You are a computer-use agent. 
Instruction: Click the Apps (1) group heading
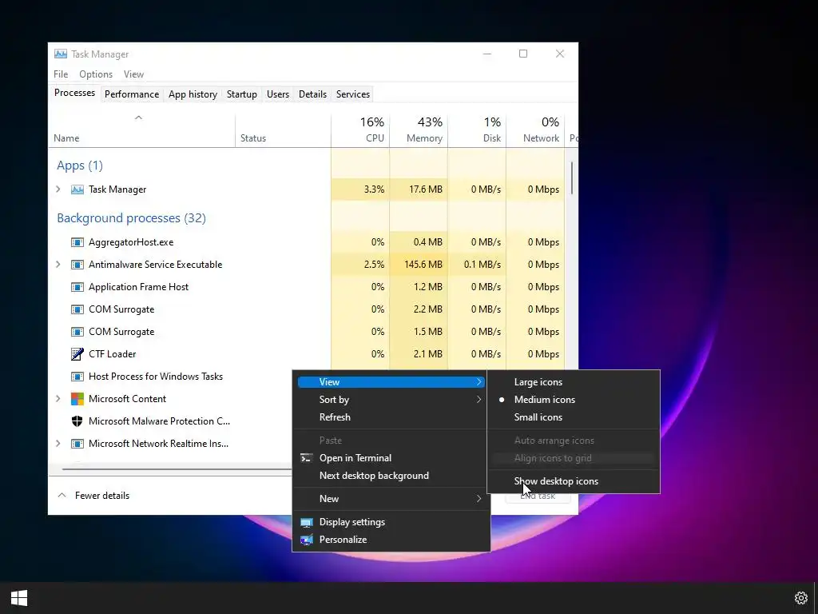point(80,165)
